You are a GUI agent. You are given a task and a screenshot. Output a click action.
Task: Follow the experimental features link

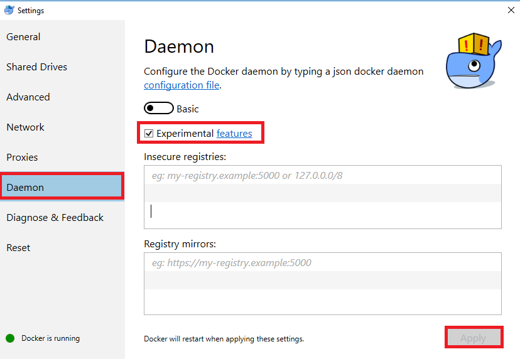click(x=234, y=133)
